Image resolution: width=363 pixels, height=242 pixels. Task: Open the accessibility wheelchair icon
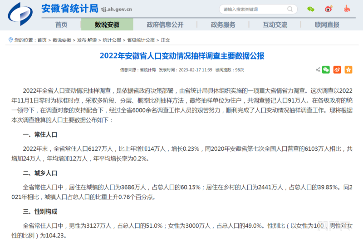tap(347, 9)
